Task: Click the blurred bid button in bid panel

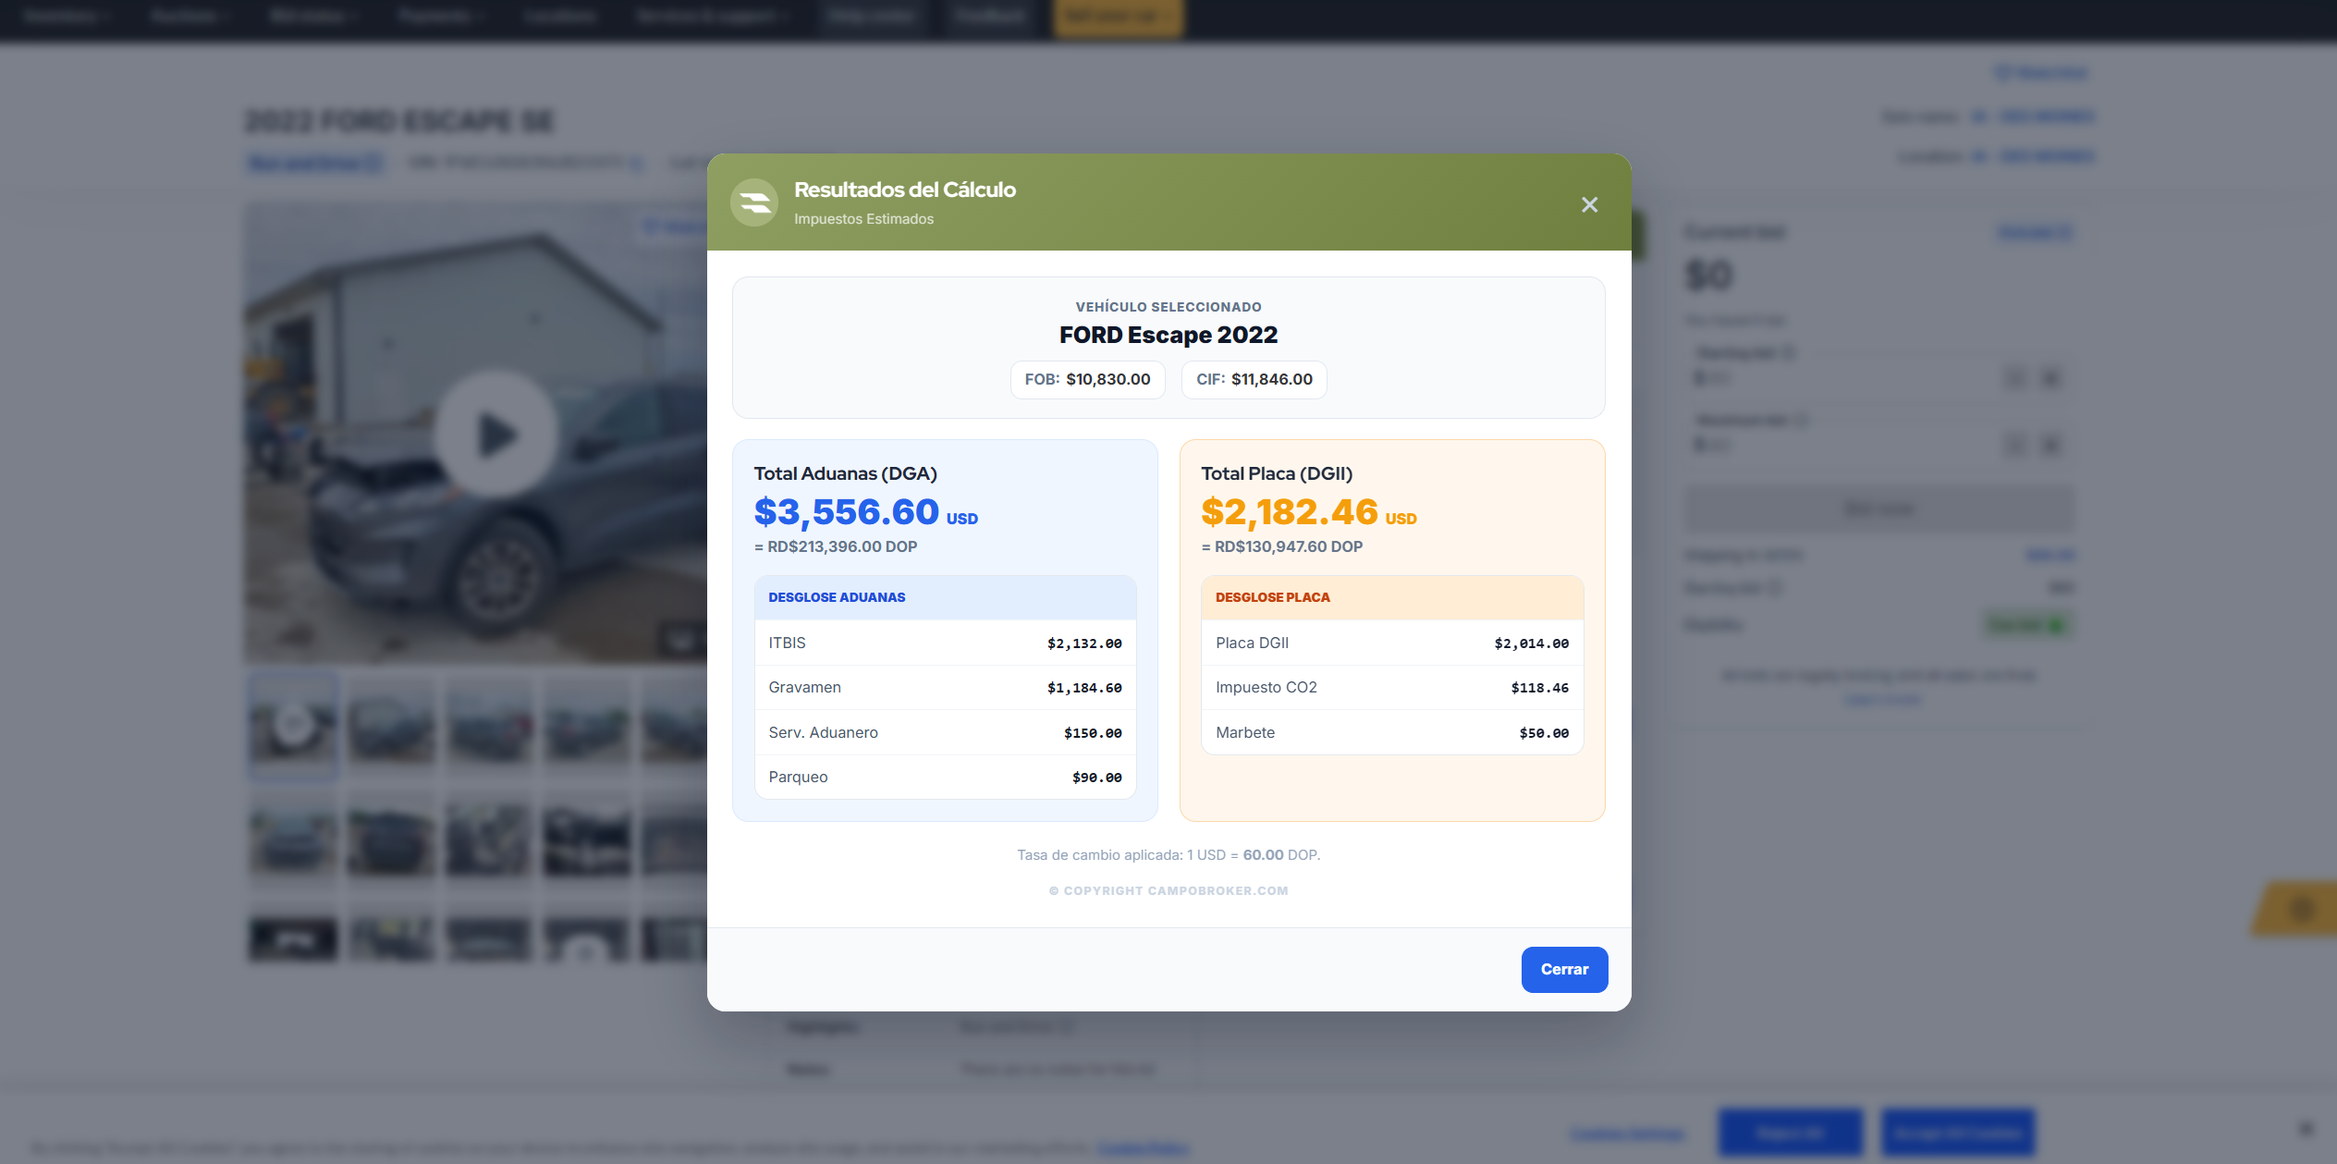Action: [x=1879, y=508]
